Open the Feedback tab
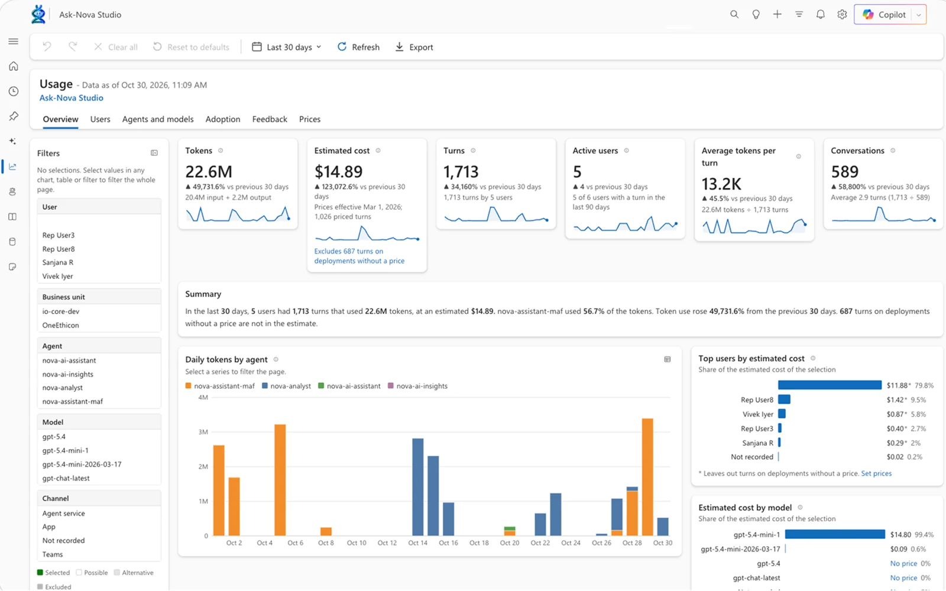946x591 pixels. click(270, 119)
